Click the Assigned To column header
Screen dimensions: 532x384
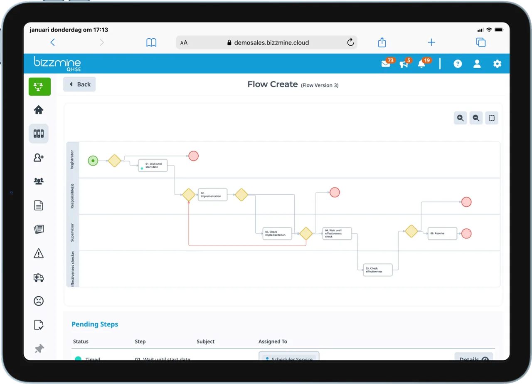pyautogui.click(x=273, y=342)
